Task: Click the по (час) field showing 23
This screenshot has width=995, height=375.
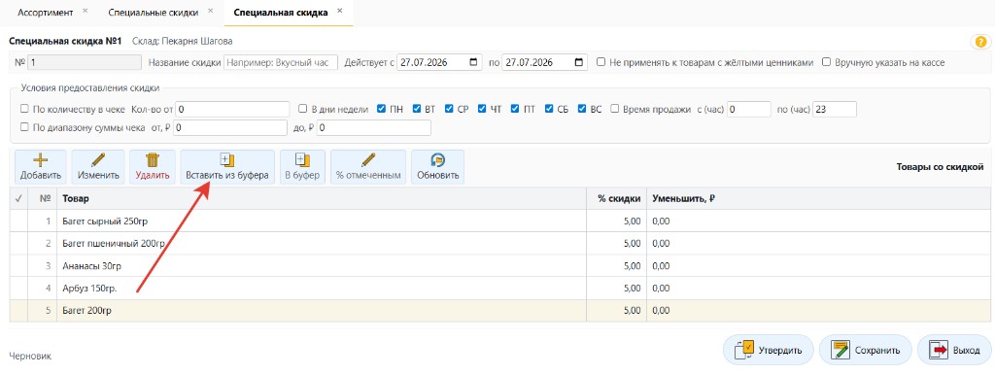Action: 835,109
